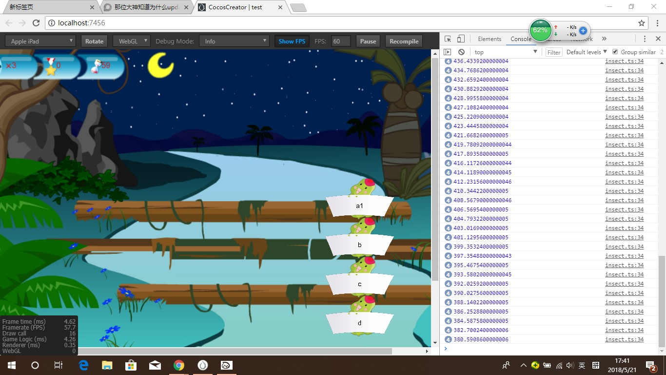Viewport: 666px width, 375px height.
Task: Toggle the Group similar checkbox
Action: coord(615,52)
